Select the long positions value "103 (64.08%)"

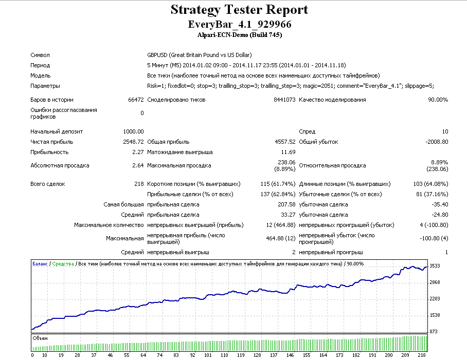430,184
